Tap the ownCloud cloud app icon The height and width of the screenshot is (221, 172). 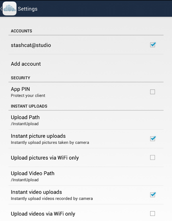click(9, 8)
